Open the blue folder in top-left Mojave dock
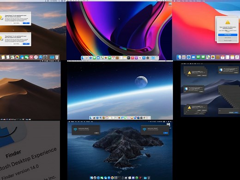Screen dimensions: 240x180 pyautogui.click(x=52, y=57)
